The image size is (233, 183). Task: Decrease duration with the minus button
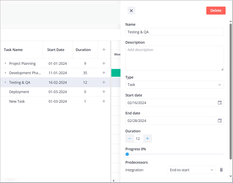[130, 139]
